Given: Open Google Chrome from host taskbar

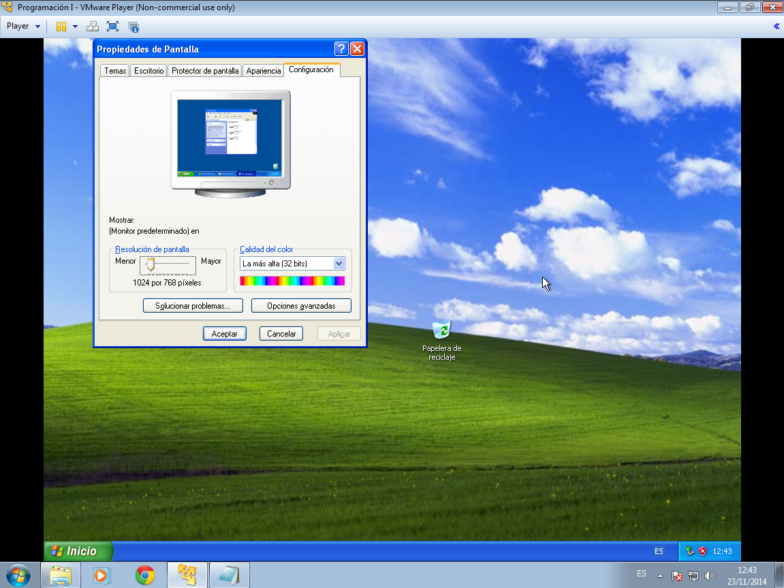Looking at the screenshot, I should coord(145,576).
